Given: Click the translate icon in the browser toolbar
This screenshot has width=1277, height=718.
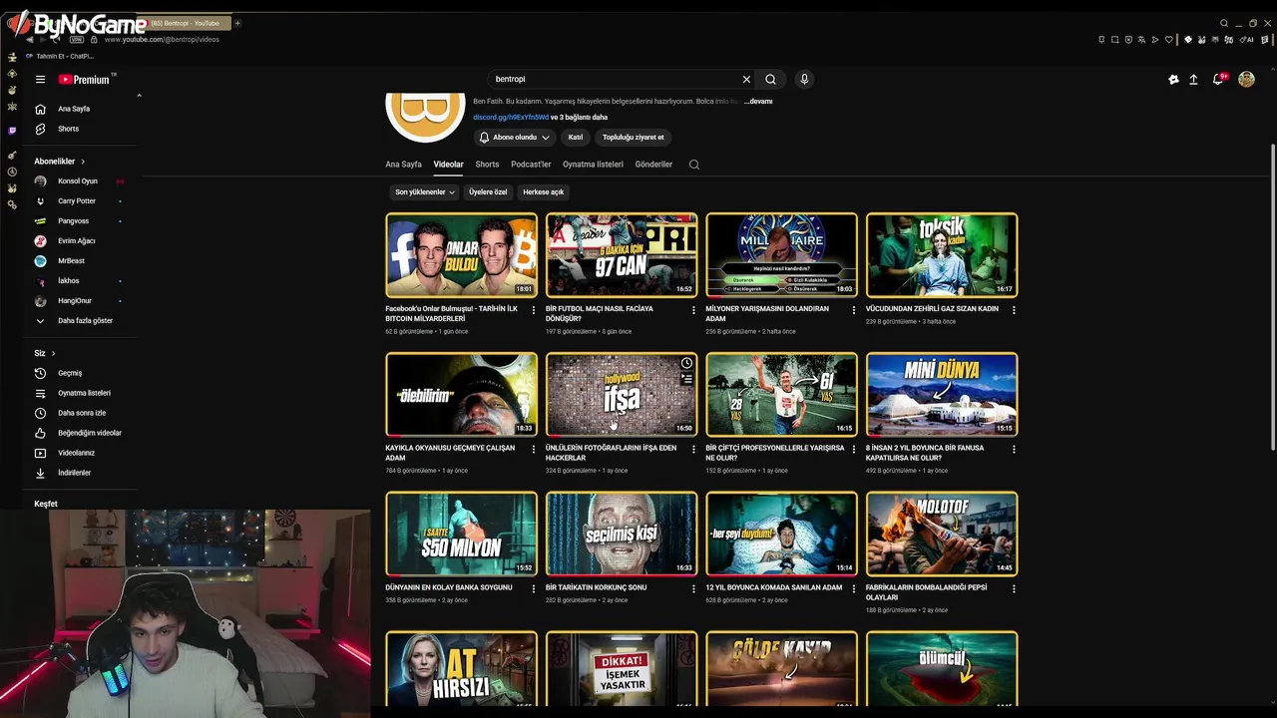Looking at the screenshot, I should click(1141, 40).
